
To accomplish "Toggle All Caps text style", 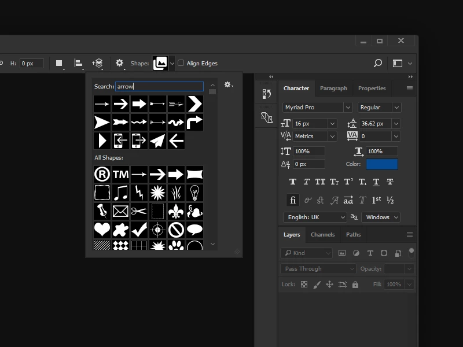I will (x=320, y=182).
